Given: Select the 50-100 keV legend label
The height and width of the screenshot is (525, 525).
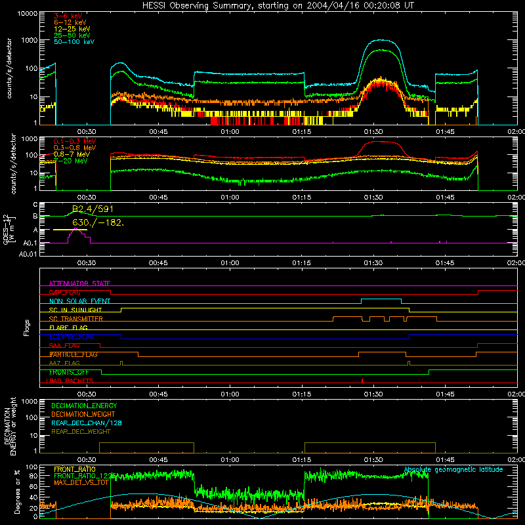Looking at the screenshot, I should [74, 41].
